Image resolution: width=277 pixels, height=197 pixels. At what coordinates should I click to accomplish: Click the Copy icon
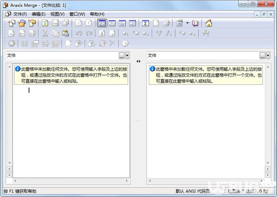55,33
